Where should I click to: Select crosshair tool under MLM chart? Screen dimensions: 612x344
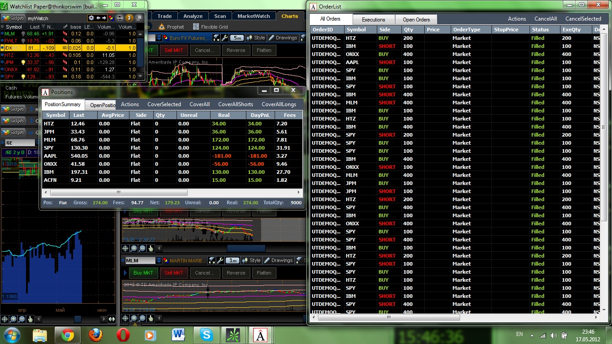click(x=125, y=318)
